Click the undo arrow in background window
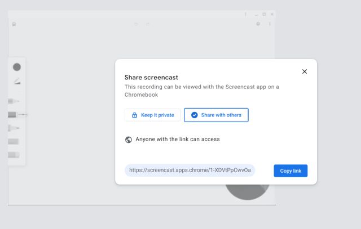The width and height of the screenshot is (361, 229). point(136,24)
